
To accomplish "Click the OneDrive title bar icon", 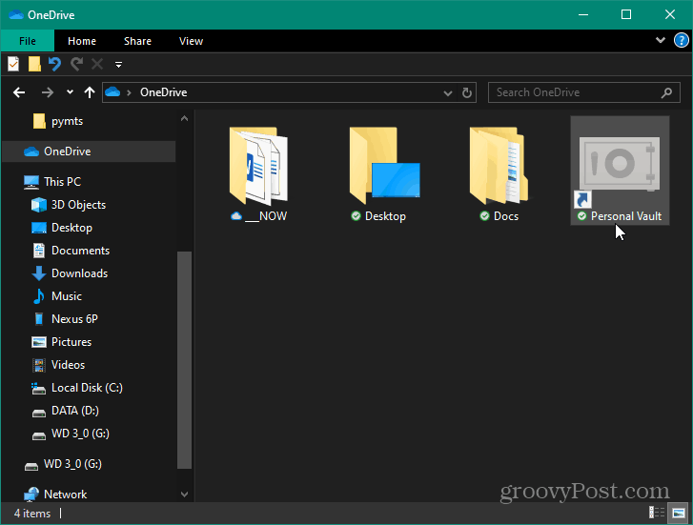I will pyautogui.click(x=16, y=14).
